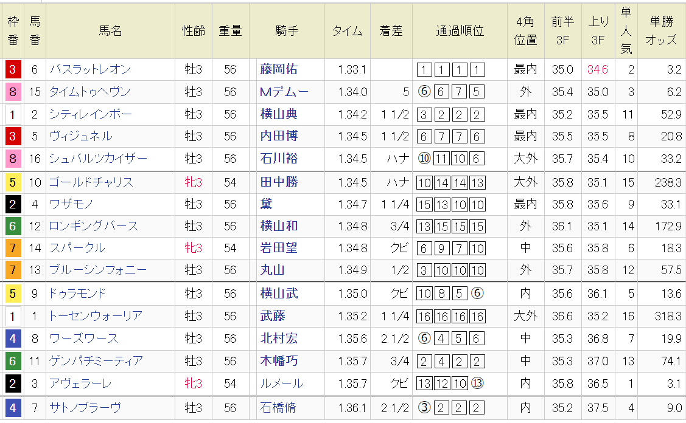The image size is (686, 423).
Task: Click the 通過順位 column header
Action: (x=460, y=32)
